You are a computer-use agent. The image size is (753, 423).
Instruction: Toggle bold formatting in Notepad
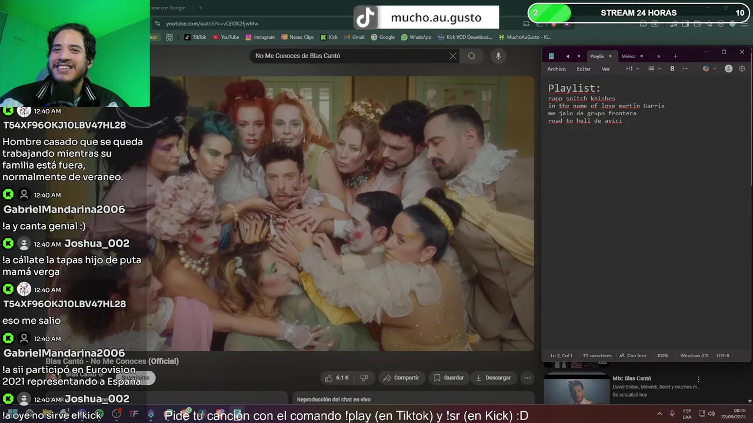[672, 69]
